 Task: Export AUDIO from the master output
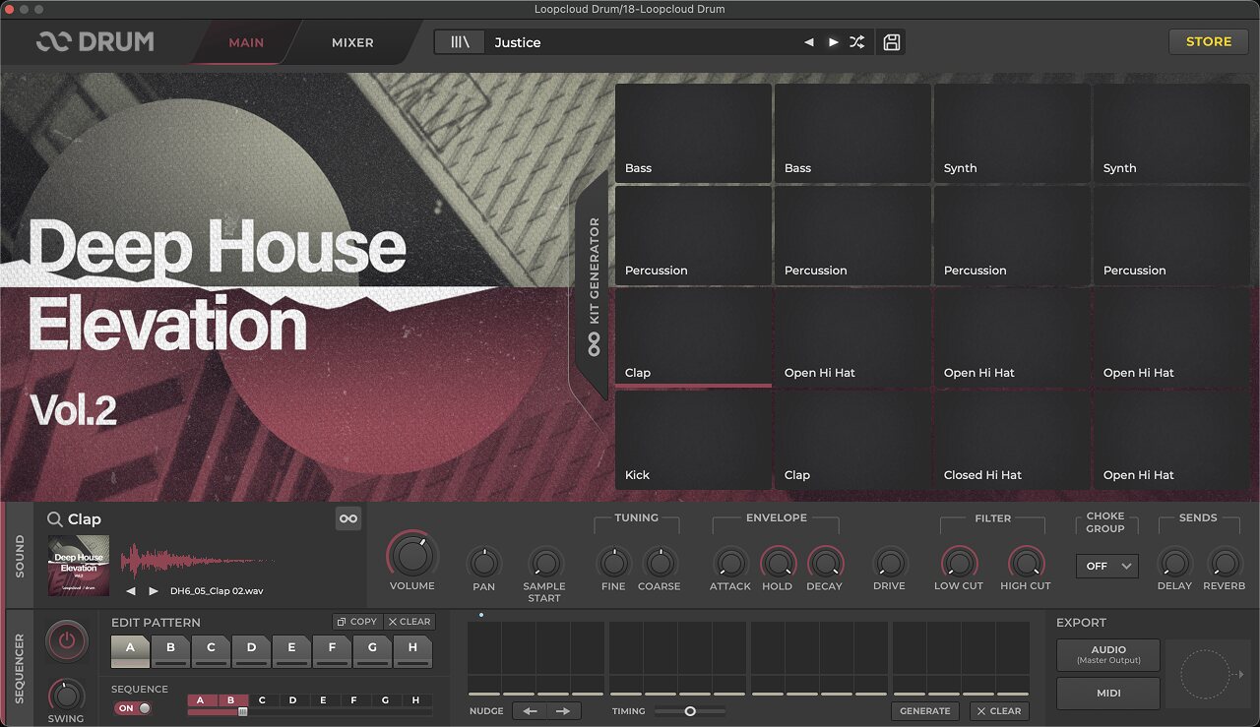1108,655
